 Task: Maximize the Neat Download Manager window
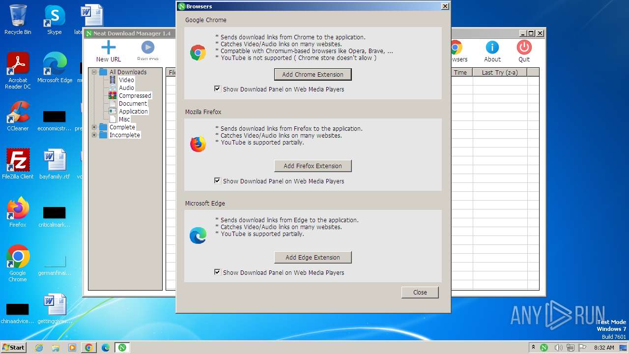[531, 33]
